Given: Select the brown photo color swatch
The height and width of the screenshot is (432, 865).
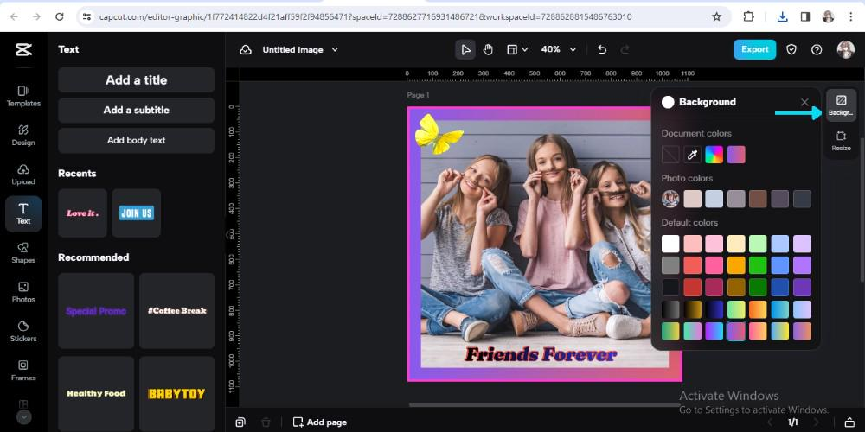Looking at the screenshot, I should click(x=758, y=199).
